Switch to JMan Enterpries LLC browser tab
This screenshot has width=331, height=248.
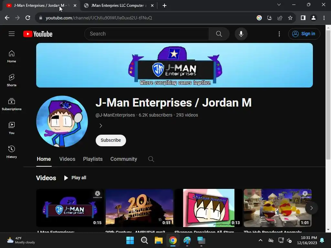[119, 5]
